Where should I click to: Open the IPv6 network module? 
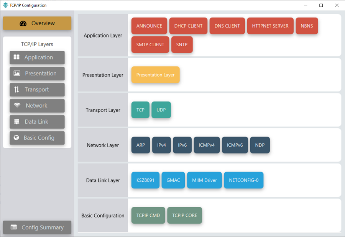pos(182,145)
